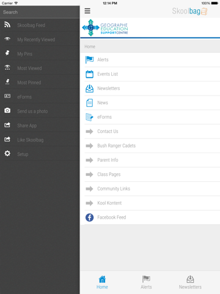The width and height of the screenshot is (220, 294).
Task: Tap the Geographe Education Support Centre logo
Action: tap(105, 28)
